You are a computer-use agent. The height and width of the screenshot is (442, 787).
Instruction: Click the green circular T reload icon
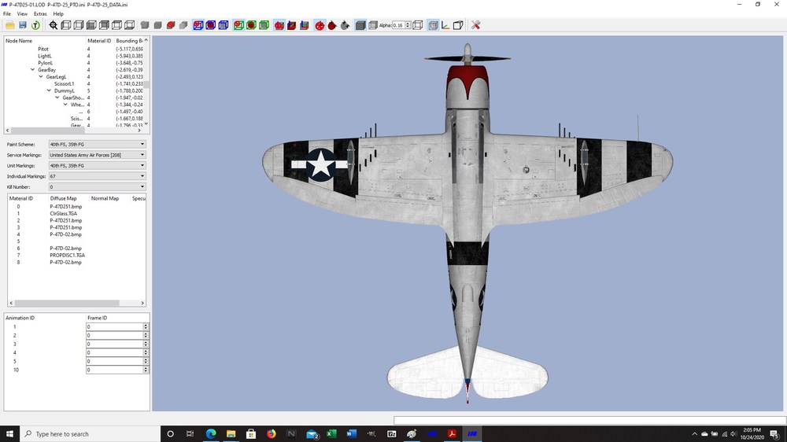click(35, 25)
